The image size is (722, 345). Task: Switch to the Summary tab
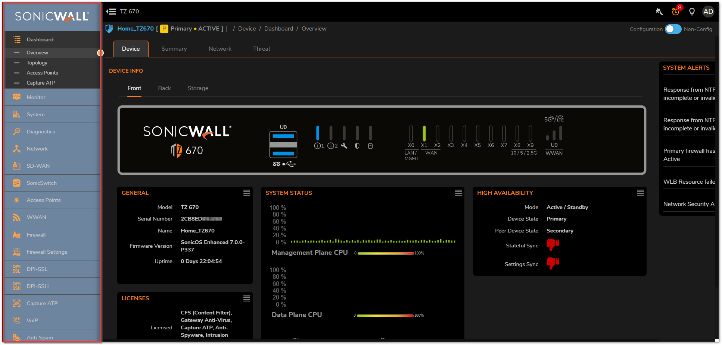(174, 49)
